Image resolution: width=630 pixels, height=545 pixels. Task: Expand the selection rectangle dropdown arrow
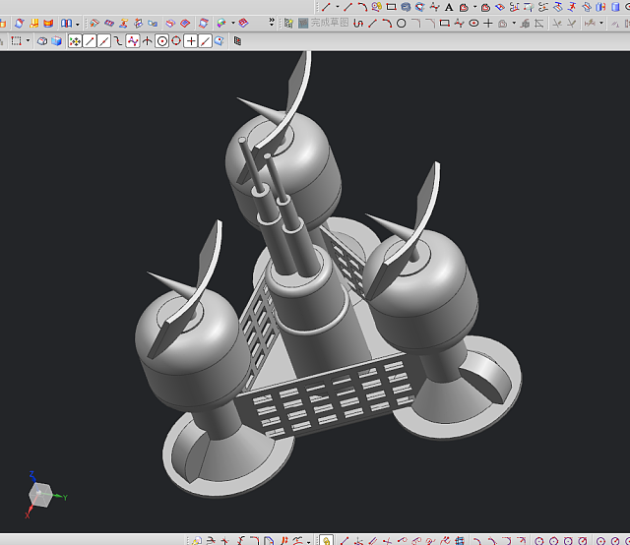28,40
